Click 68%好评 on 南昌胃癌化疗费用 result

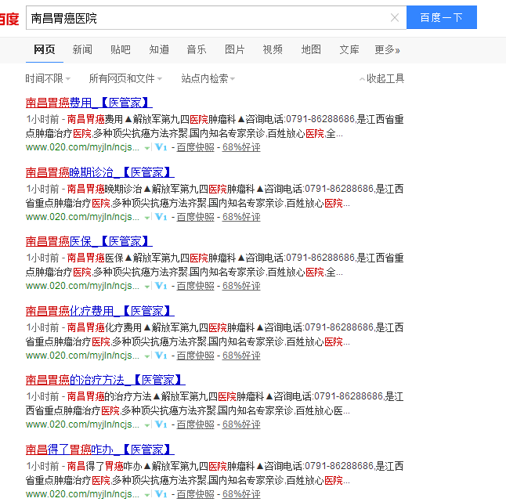click(x=241, y=356)
